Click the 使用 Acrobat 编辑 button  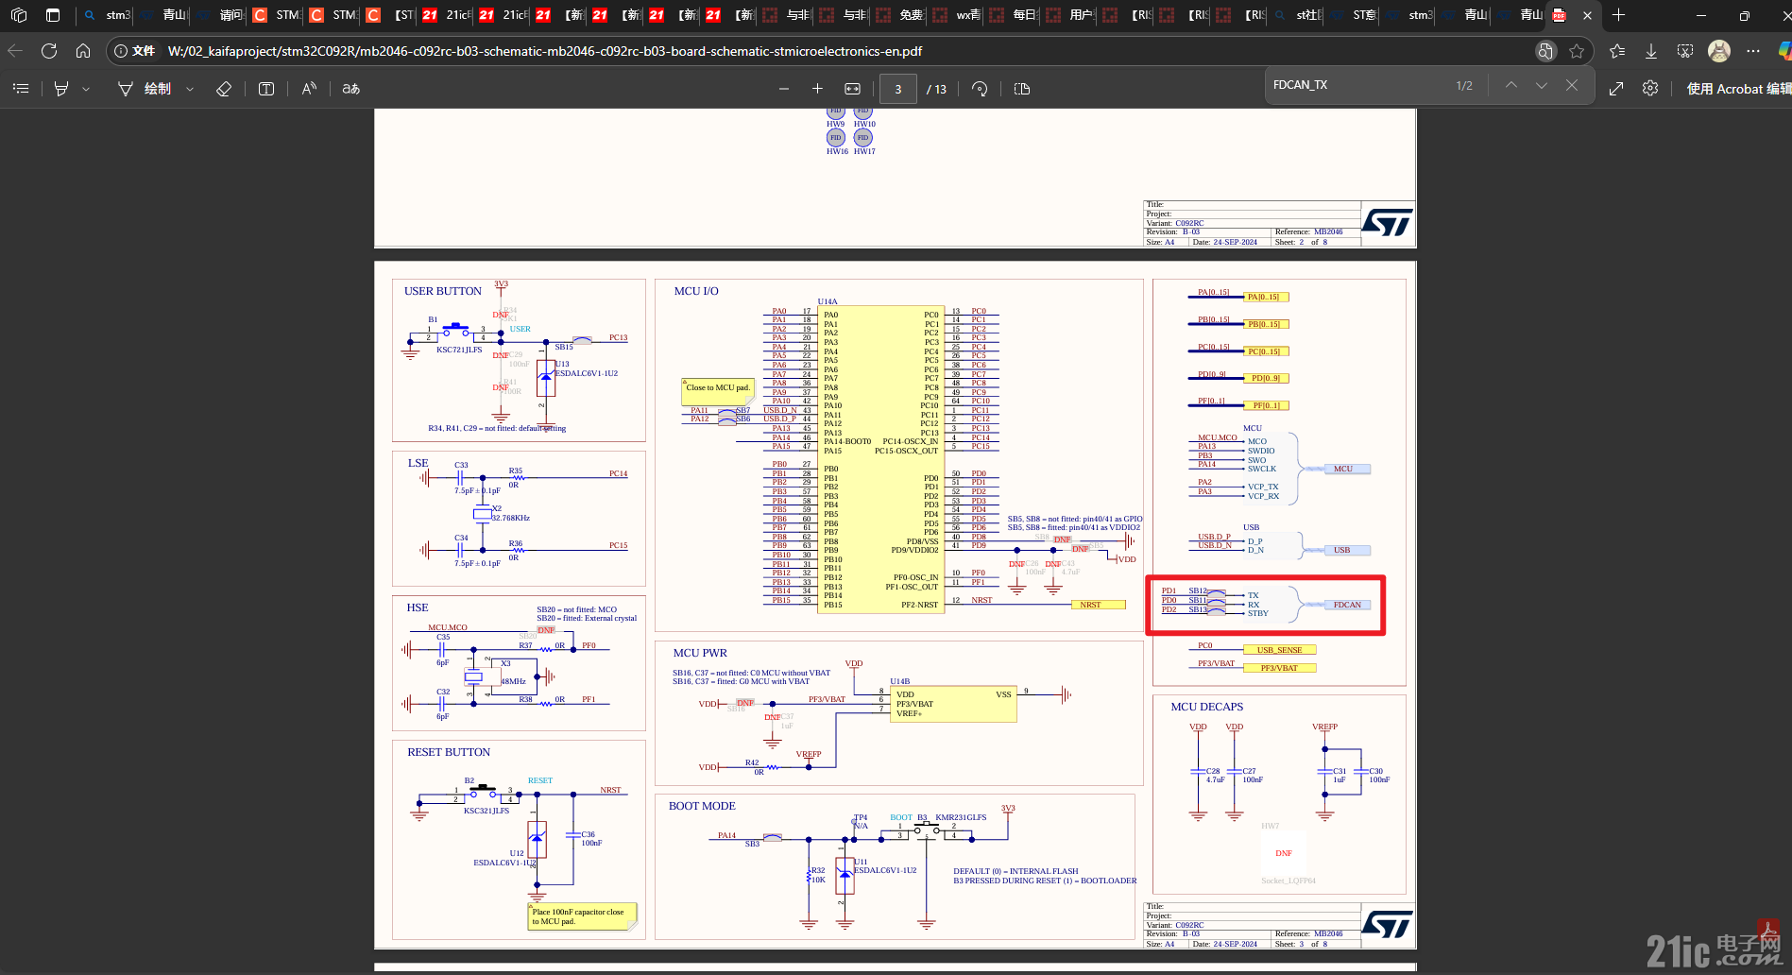click(1738, 89)
